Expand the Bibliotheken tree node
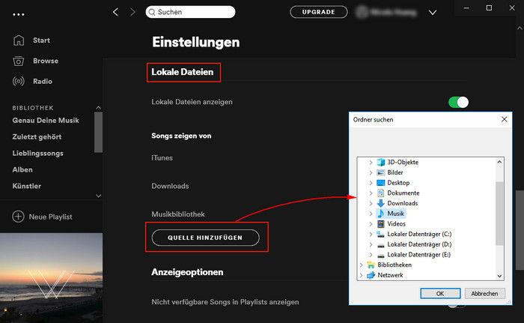Viewport: 524px width, 323px height. click(x=361, y=265)
